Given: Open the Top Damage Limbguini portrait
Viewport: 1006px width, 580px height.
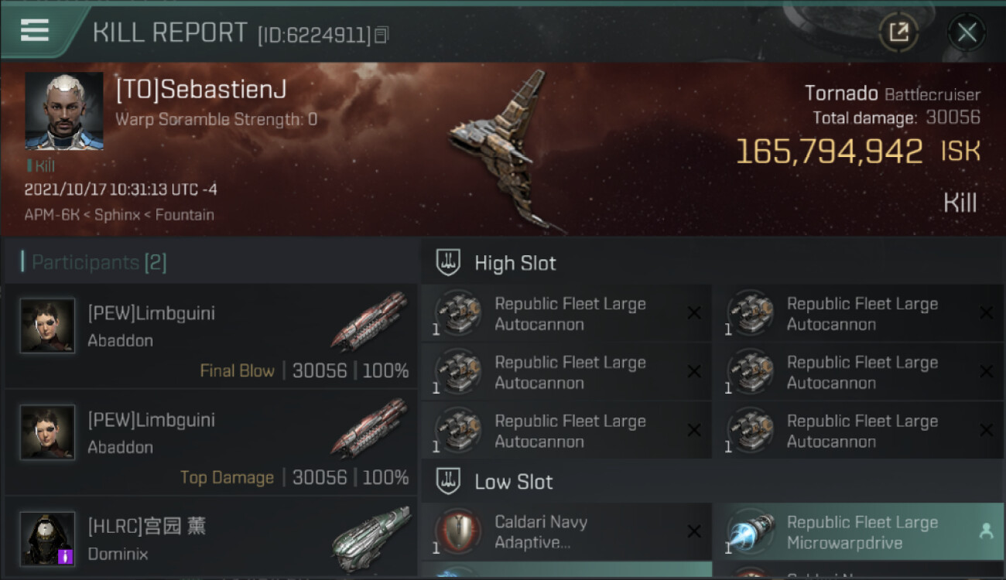Looking at the screenshot, I should click(48, 432).
